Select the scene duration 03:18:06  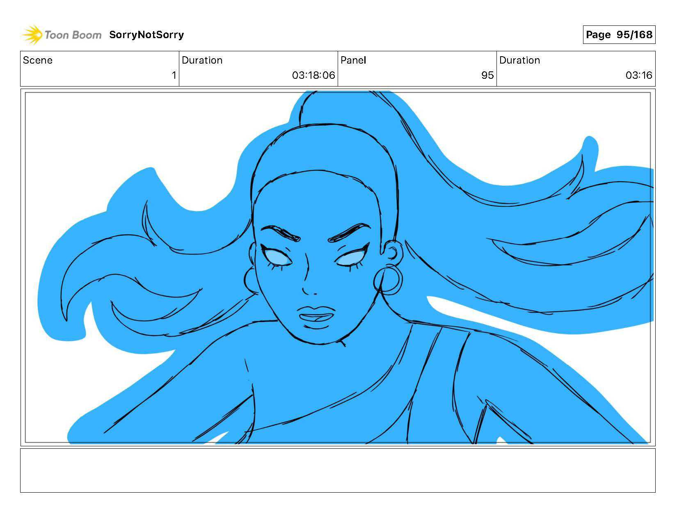pyautogui.click(x=313, y=75)
